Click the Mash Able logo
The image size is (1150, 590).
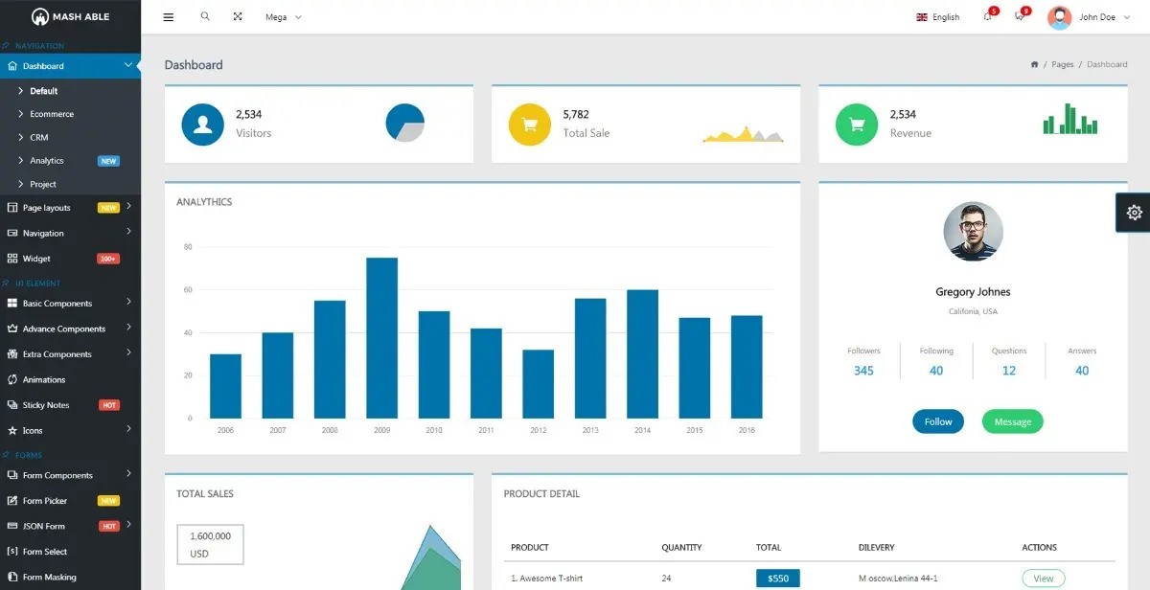[70, 16]
